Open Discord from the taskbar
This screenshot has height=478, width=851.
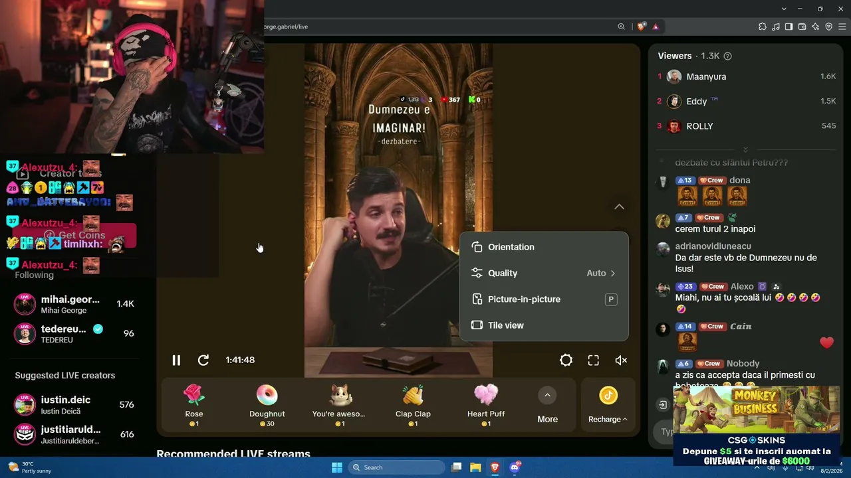point(515,467)
